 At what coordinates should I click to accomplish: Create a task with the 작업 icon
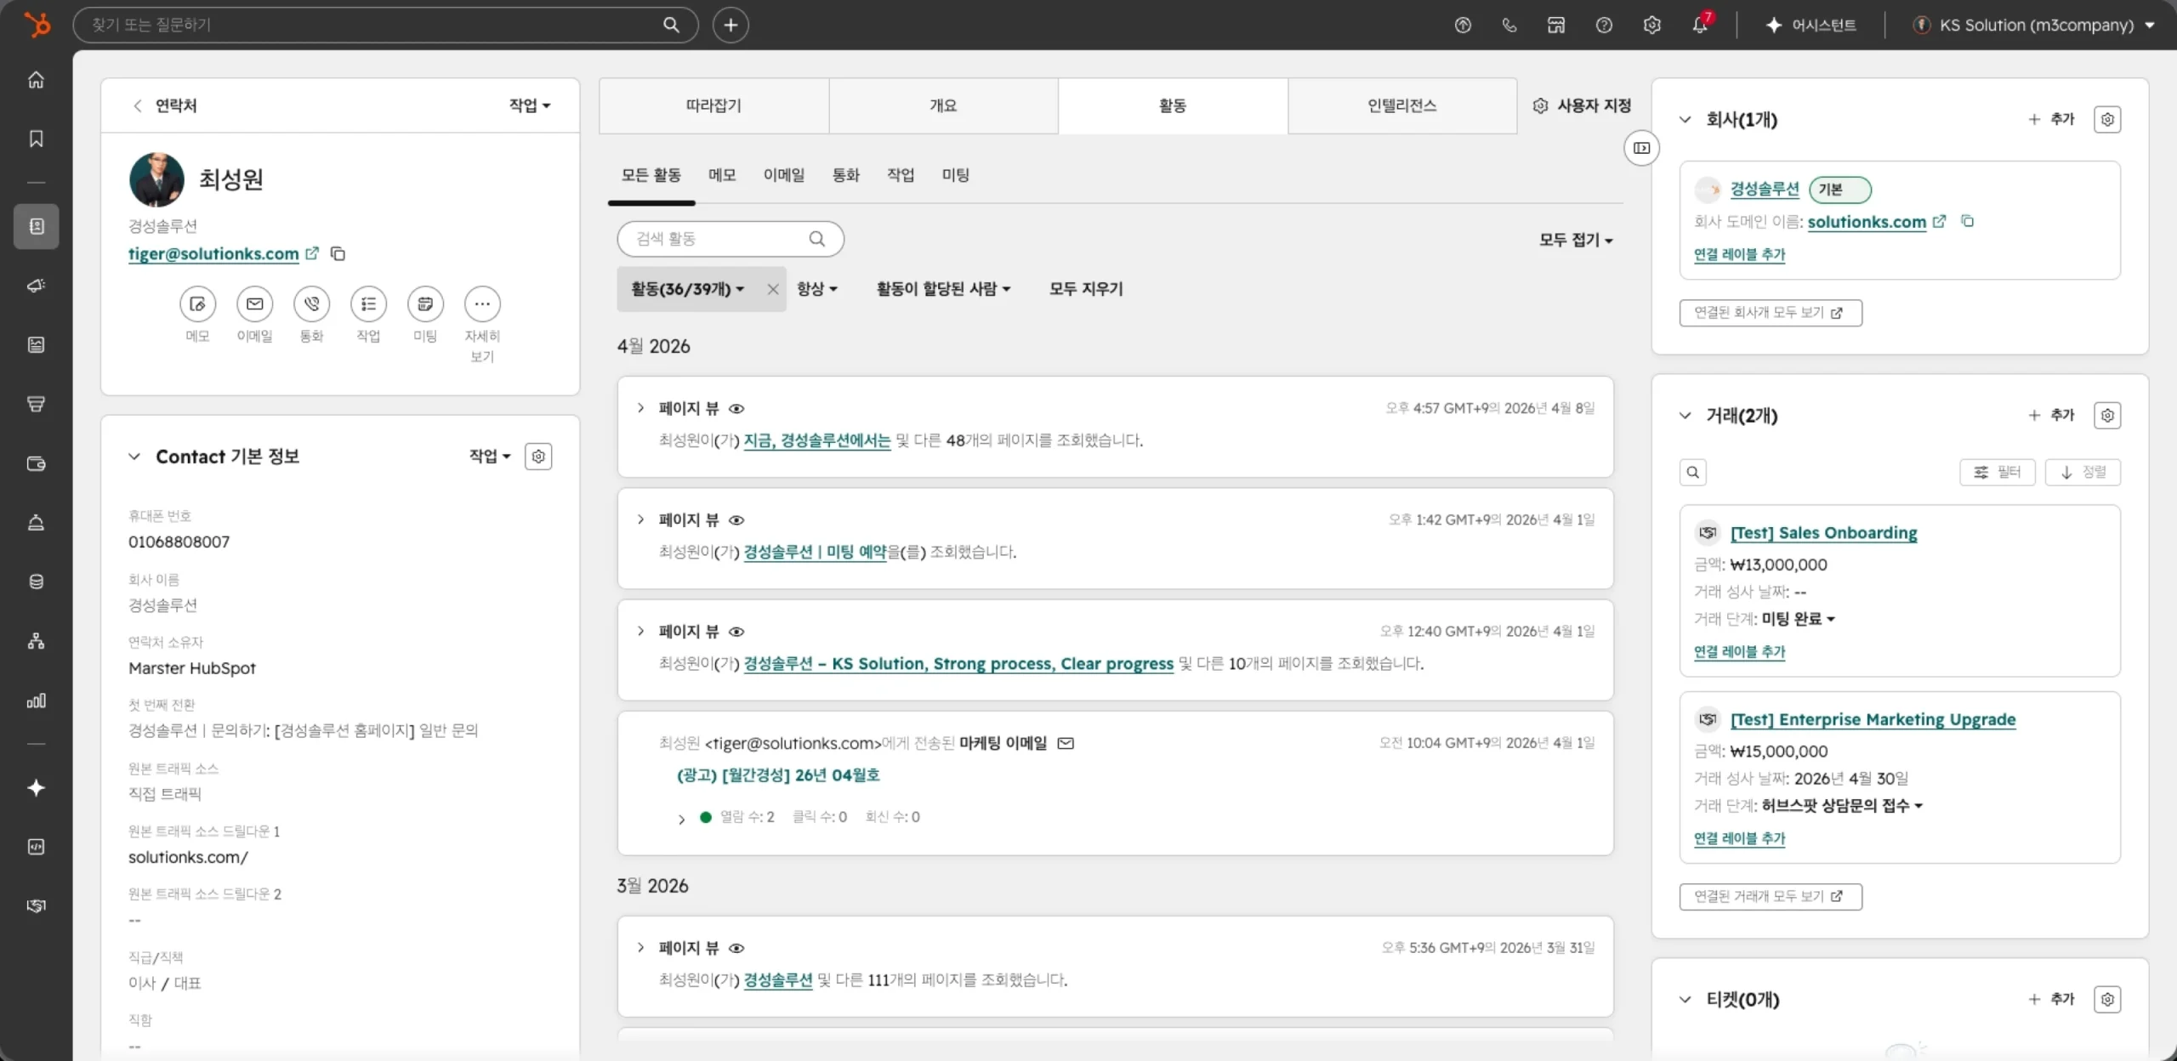(x=368, y=304)
